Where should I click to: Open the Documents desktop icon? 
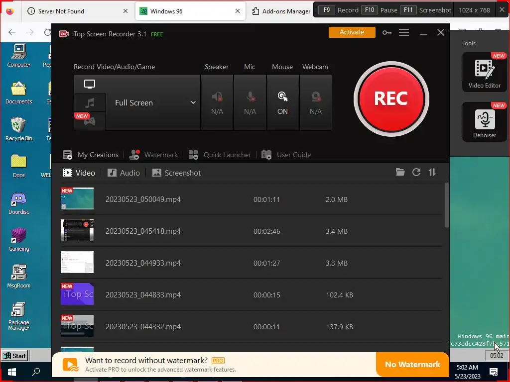click(19, 93)
